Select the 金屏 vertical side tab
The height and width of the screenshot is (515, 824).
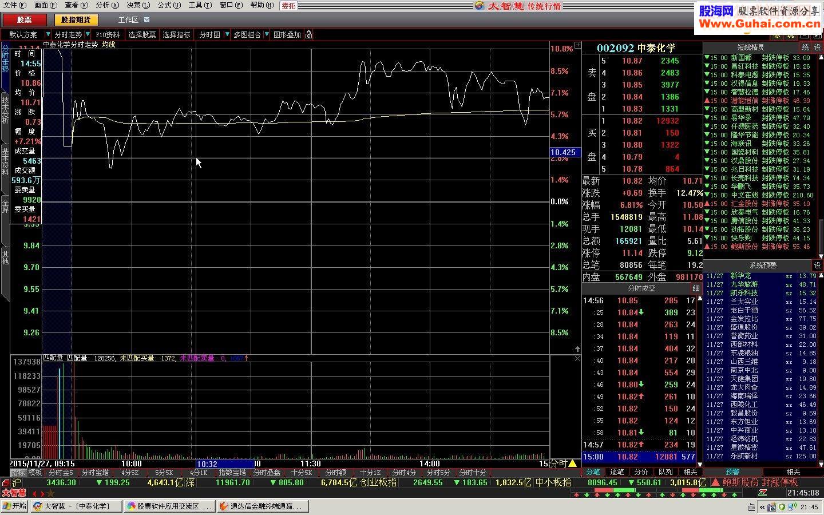pyautogui.click(x=5, y=207)
